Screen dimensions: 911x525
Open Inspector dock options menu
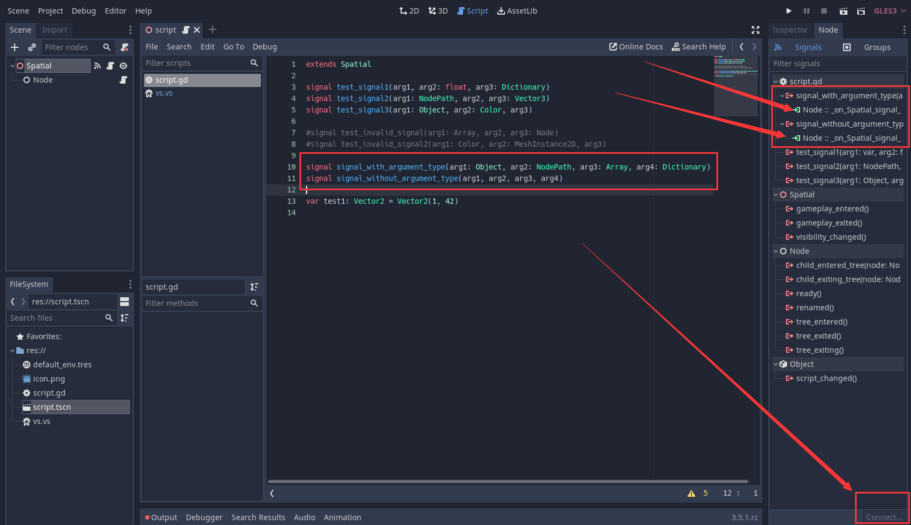pyautogui.click(x=904, y=30)
